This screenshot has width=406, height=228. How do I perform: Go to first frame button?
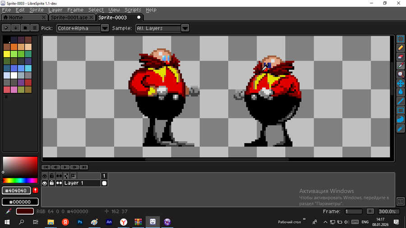(x=46, y=167)
